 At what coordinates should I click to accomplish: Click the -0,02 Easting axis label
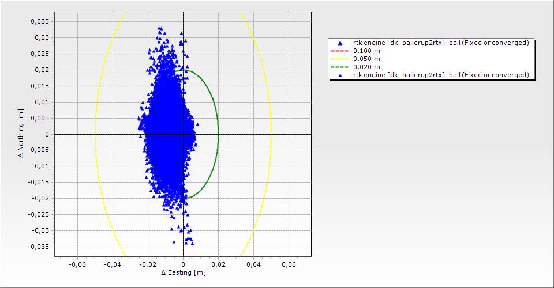tap(148, 264)
